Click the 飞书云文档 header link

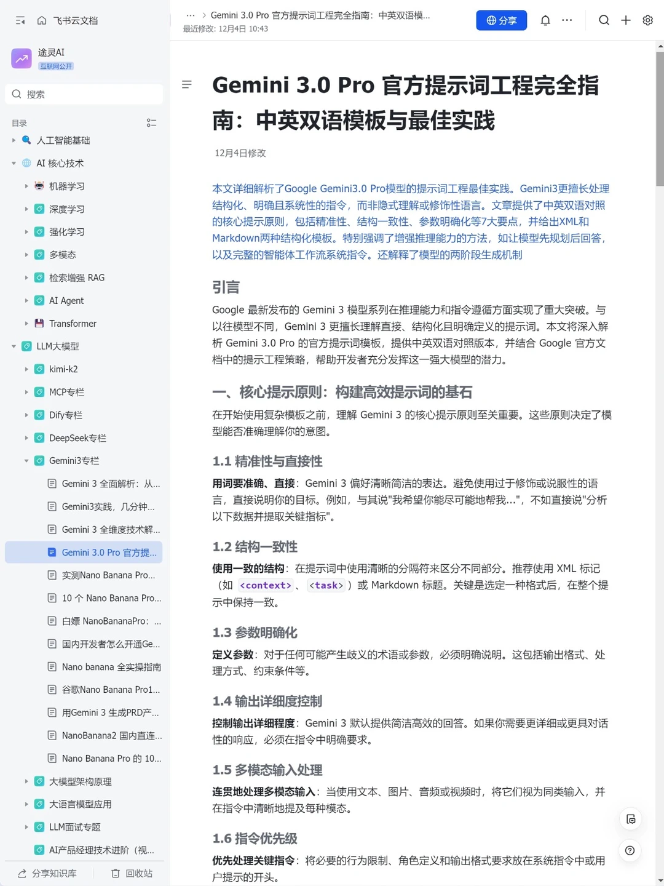click(x=76, y=20)
